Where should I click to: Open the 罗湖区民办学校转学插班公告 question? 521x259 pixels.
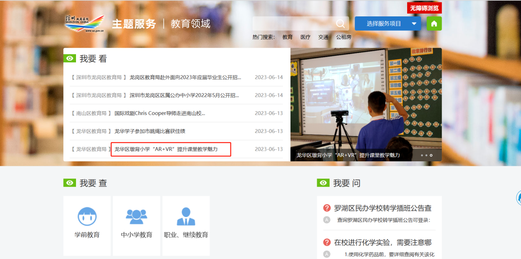tap(383, 208)
